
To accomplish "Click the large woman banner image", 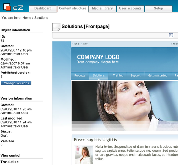I will click(125, 106).
